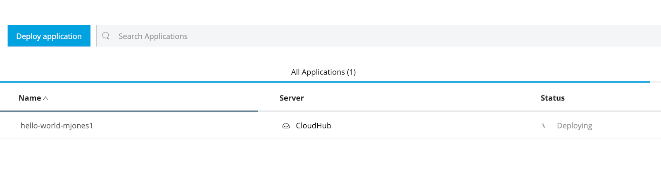The height and width of the screenshot is (183, 661).
Task: Sort the table by the Name column header
Action: coord(30,98)
